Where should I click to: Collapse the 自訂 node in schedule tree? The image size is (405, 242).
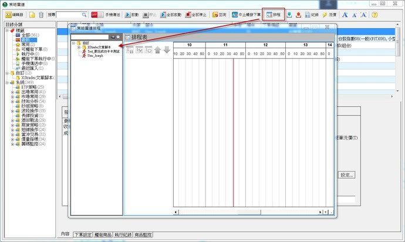(x=73, y=43)
